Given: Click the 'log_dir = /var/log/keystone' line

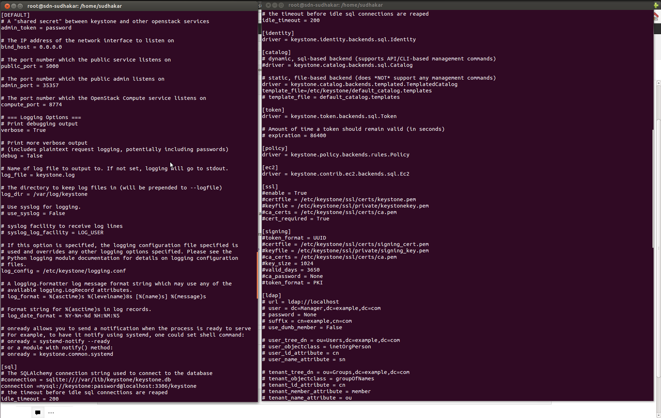Looking at the screenshot, I should 44,194.
